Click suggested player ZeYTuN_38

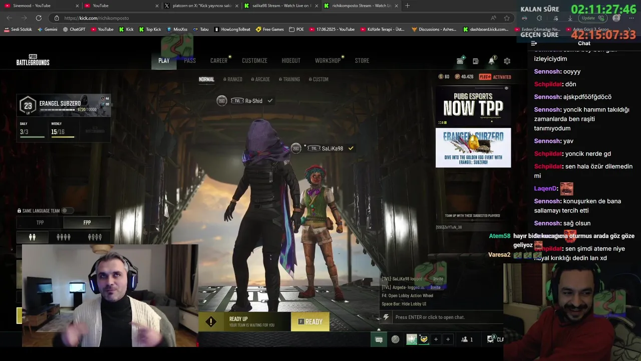pos(449,227)
